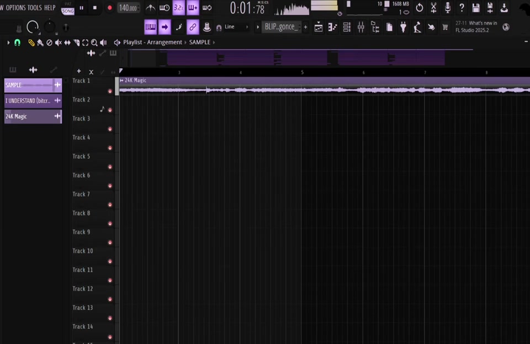
Task: Select the 24K Magic clip in picker
Action: (x=33, y=116)
